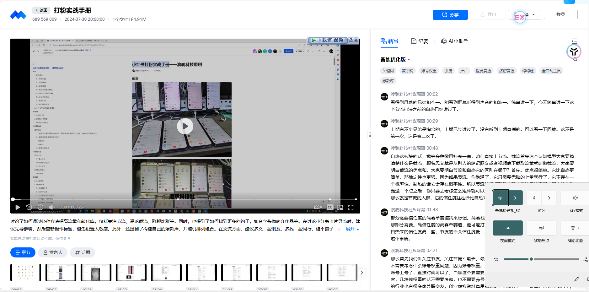
Task: Toggle 飞行模式 airplane mode
Action: pyautogui.click(x=575, y=198)
